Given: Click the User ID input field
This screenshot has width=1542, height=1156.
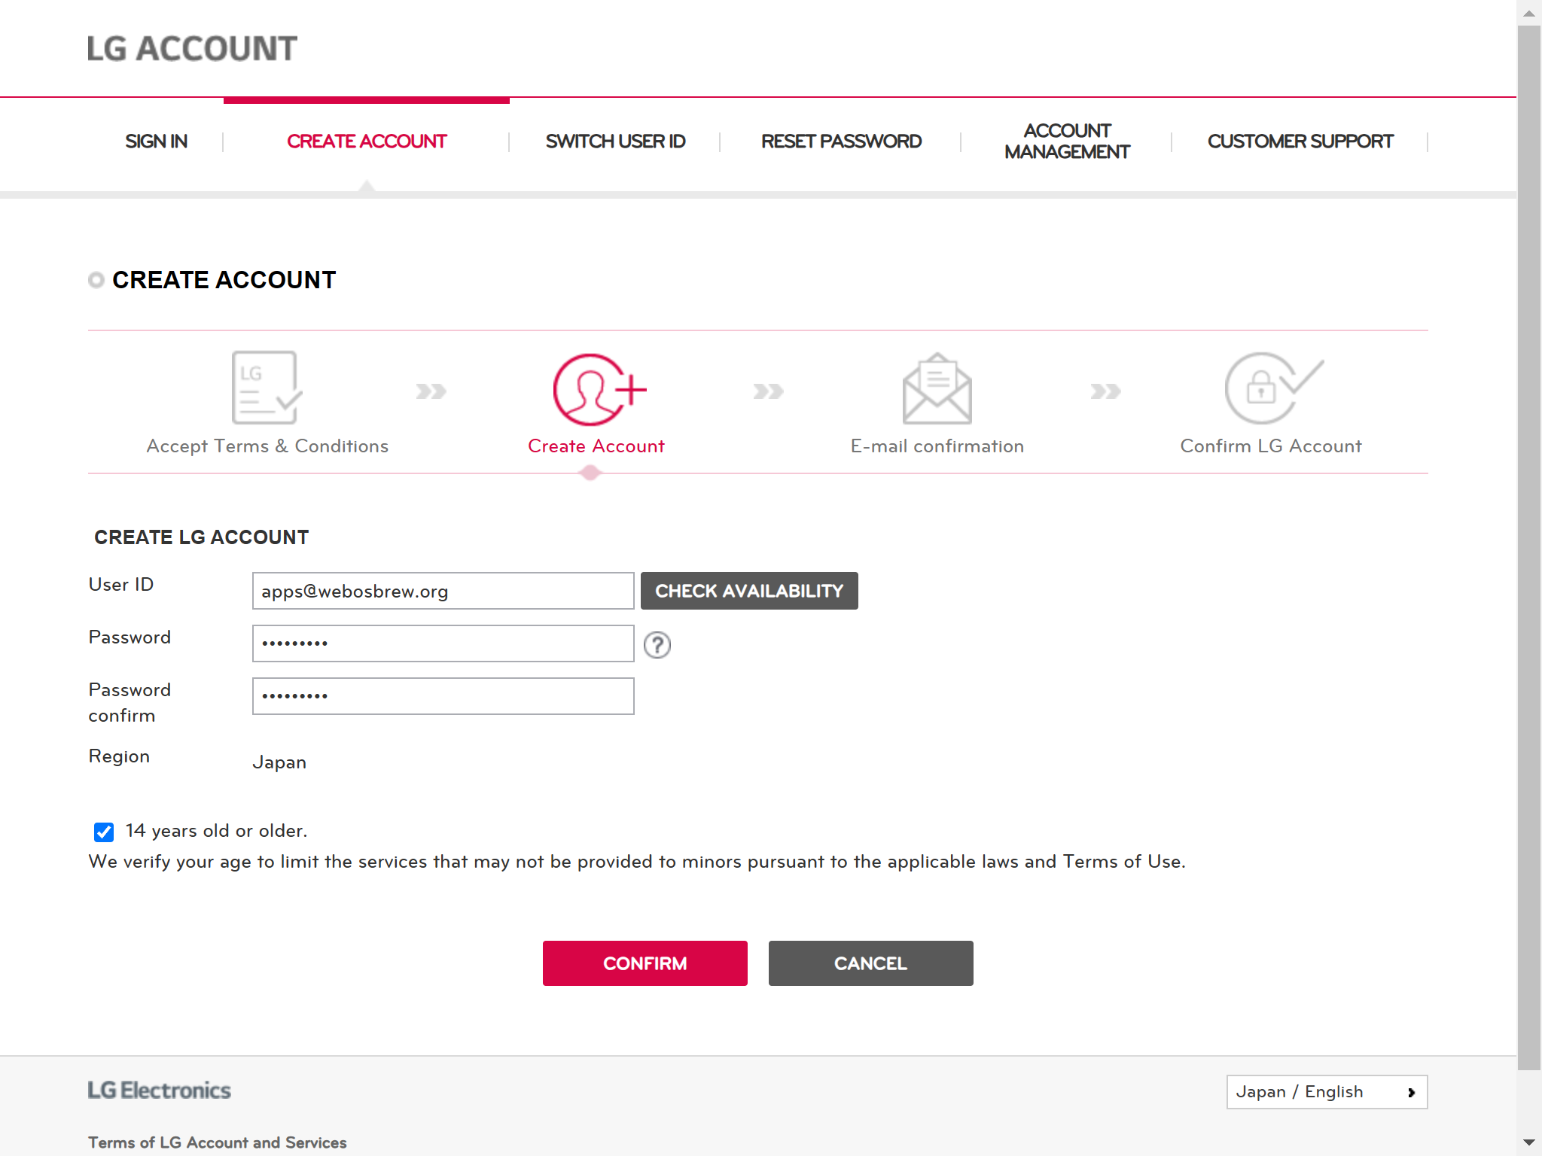Looking at the screenshot, I should [443, 591].
